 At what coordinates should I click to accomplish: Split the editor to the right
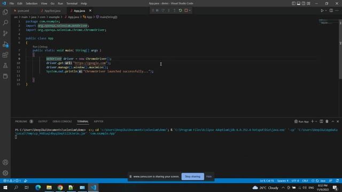coord(331,11)
